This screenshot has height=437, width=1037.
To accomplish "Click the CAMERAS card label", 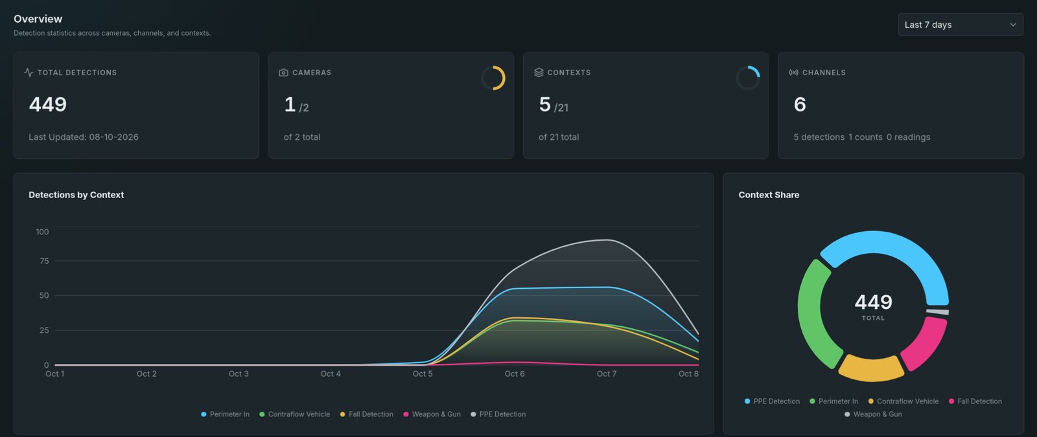I will 312,73.
